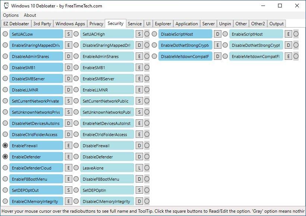The width and height of the screenshot is (306, 216).
Task: Switch to the 3rd Party tab
Action: (42, 24)
